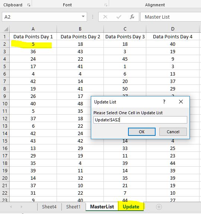201x214 pixels.
Task: Click OK in Update List dialog
Action: pos(142,132)
